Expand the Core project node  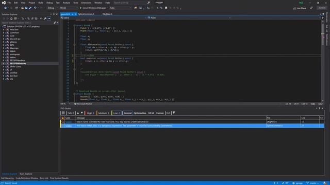pyautogui.click(x=4, y=35)
